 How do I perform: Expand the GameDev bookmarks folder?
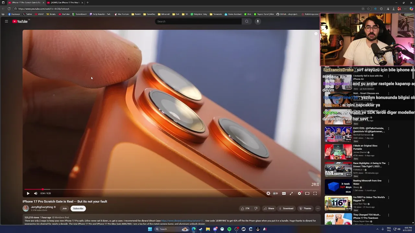point(149,14)
